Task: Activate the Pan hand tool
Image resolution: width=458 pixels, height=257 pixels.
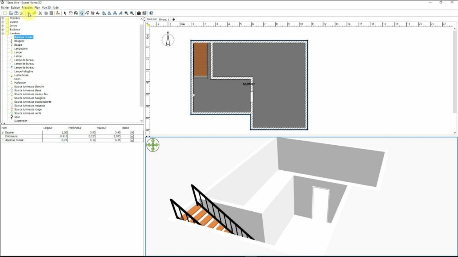Action: click(70, 13)
